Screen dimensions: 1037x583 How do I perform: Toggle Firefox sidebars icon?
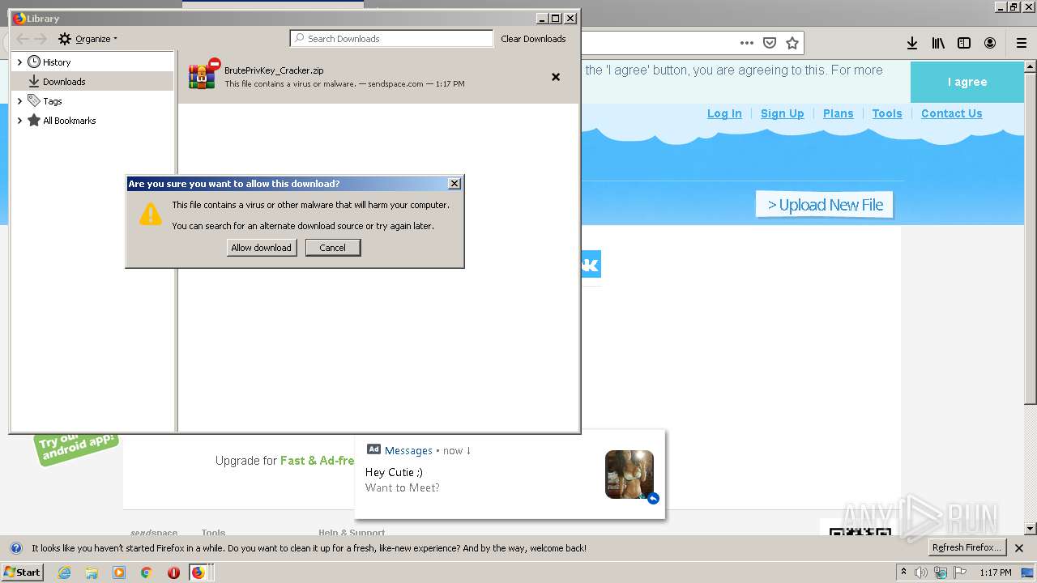[x=964, y=43]
